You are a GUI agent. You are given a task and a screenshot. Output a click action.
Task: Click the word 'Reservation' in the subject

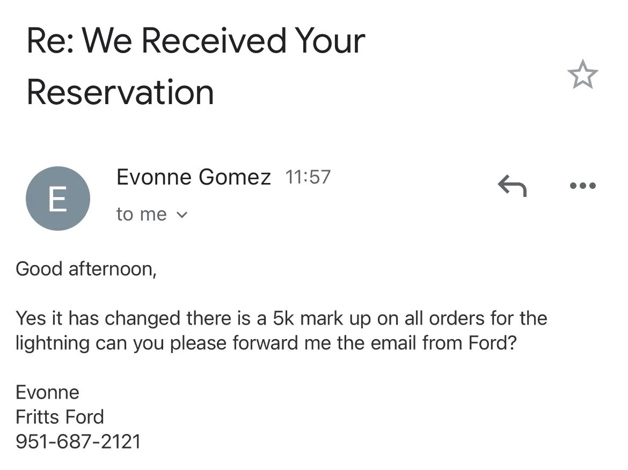[120, 92]
